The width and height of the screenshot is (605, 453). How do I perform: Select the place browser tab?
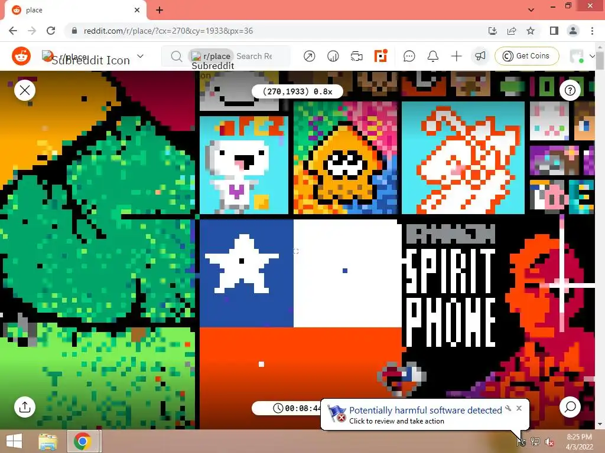point(75,10)
